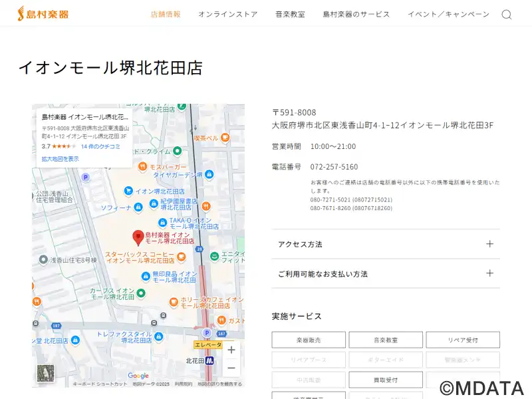Click the ガスト restaurant marker
532x399 pixels.
221,320
